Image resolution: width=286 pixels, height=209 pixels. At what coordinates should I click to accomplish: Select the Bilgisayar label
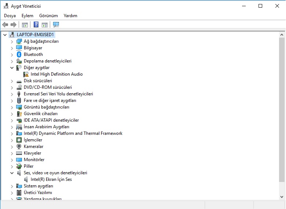(33, 48)
